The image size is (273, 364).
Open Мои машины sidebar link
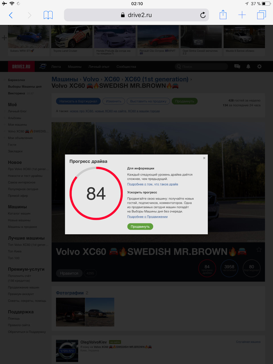pyautogui.click(x=17, y=125)
